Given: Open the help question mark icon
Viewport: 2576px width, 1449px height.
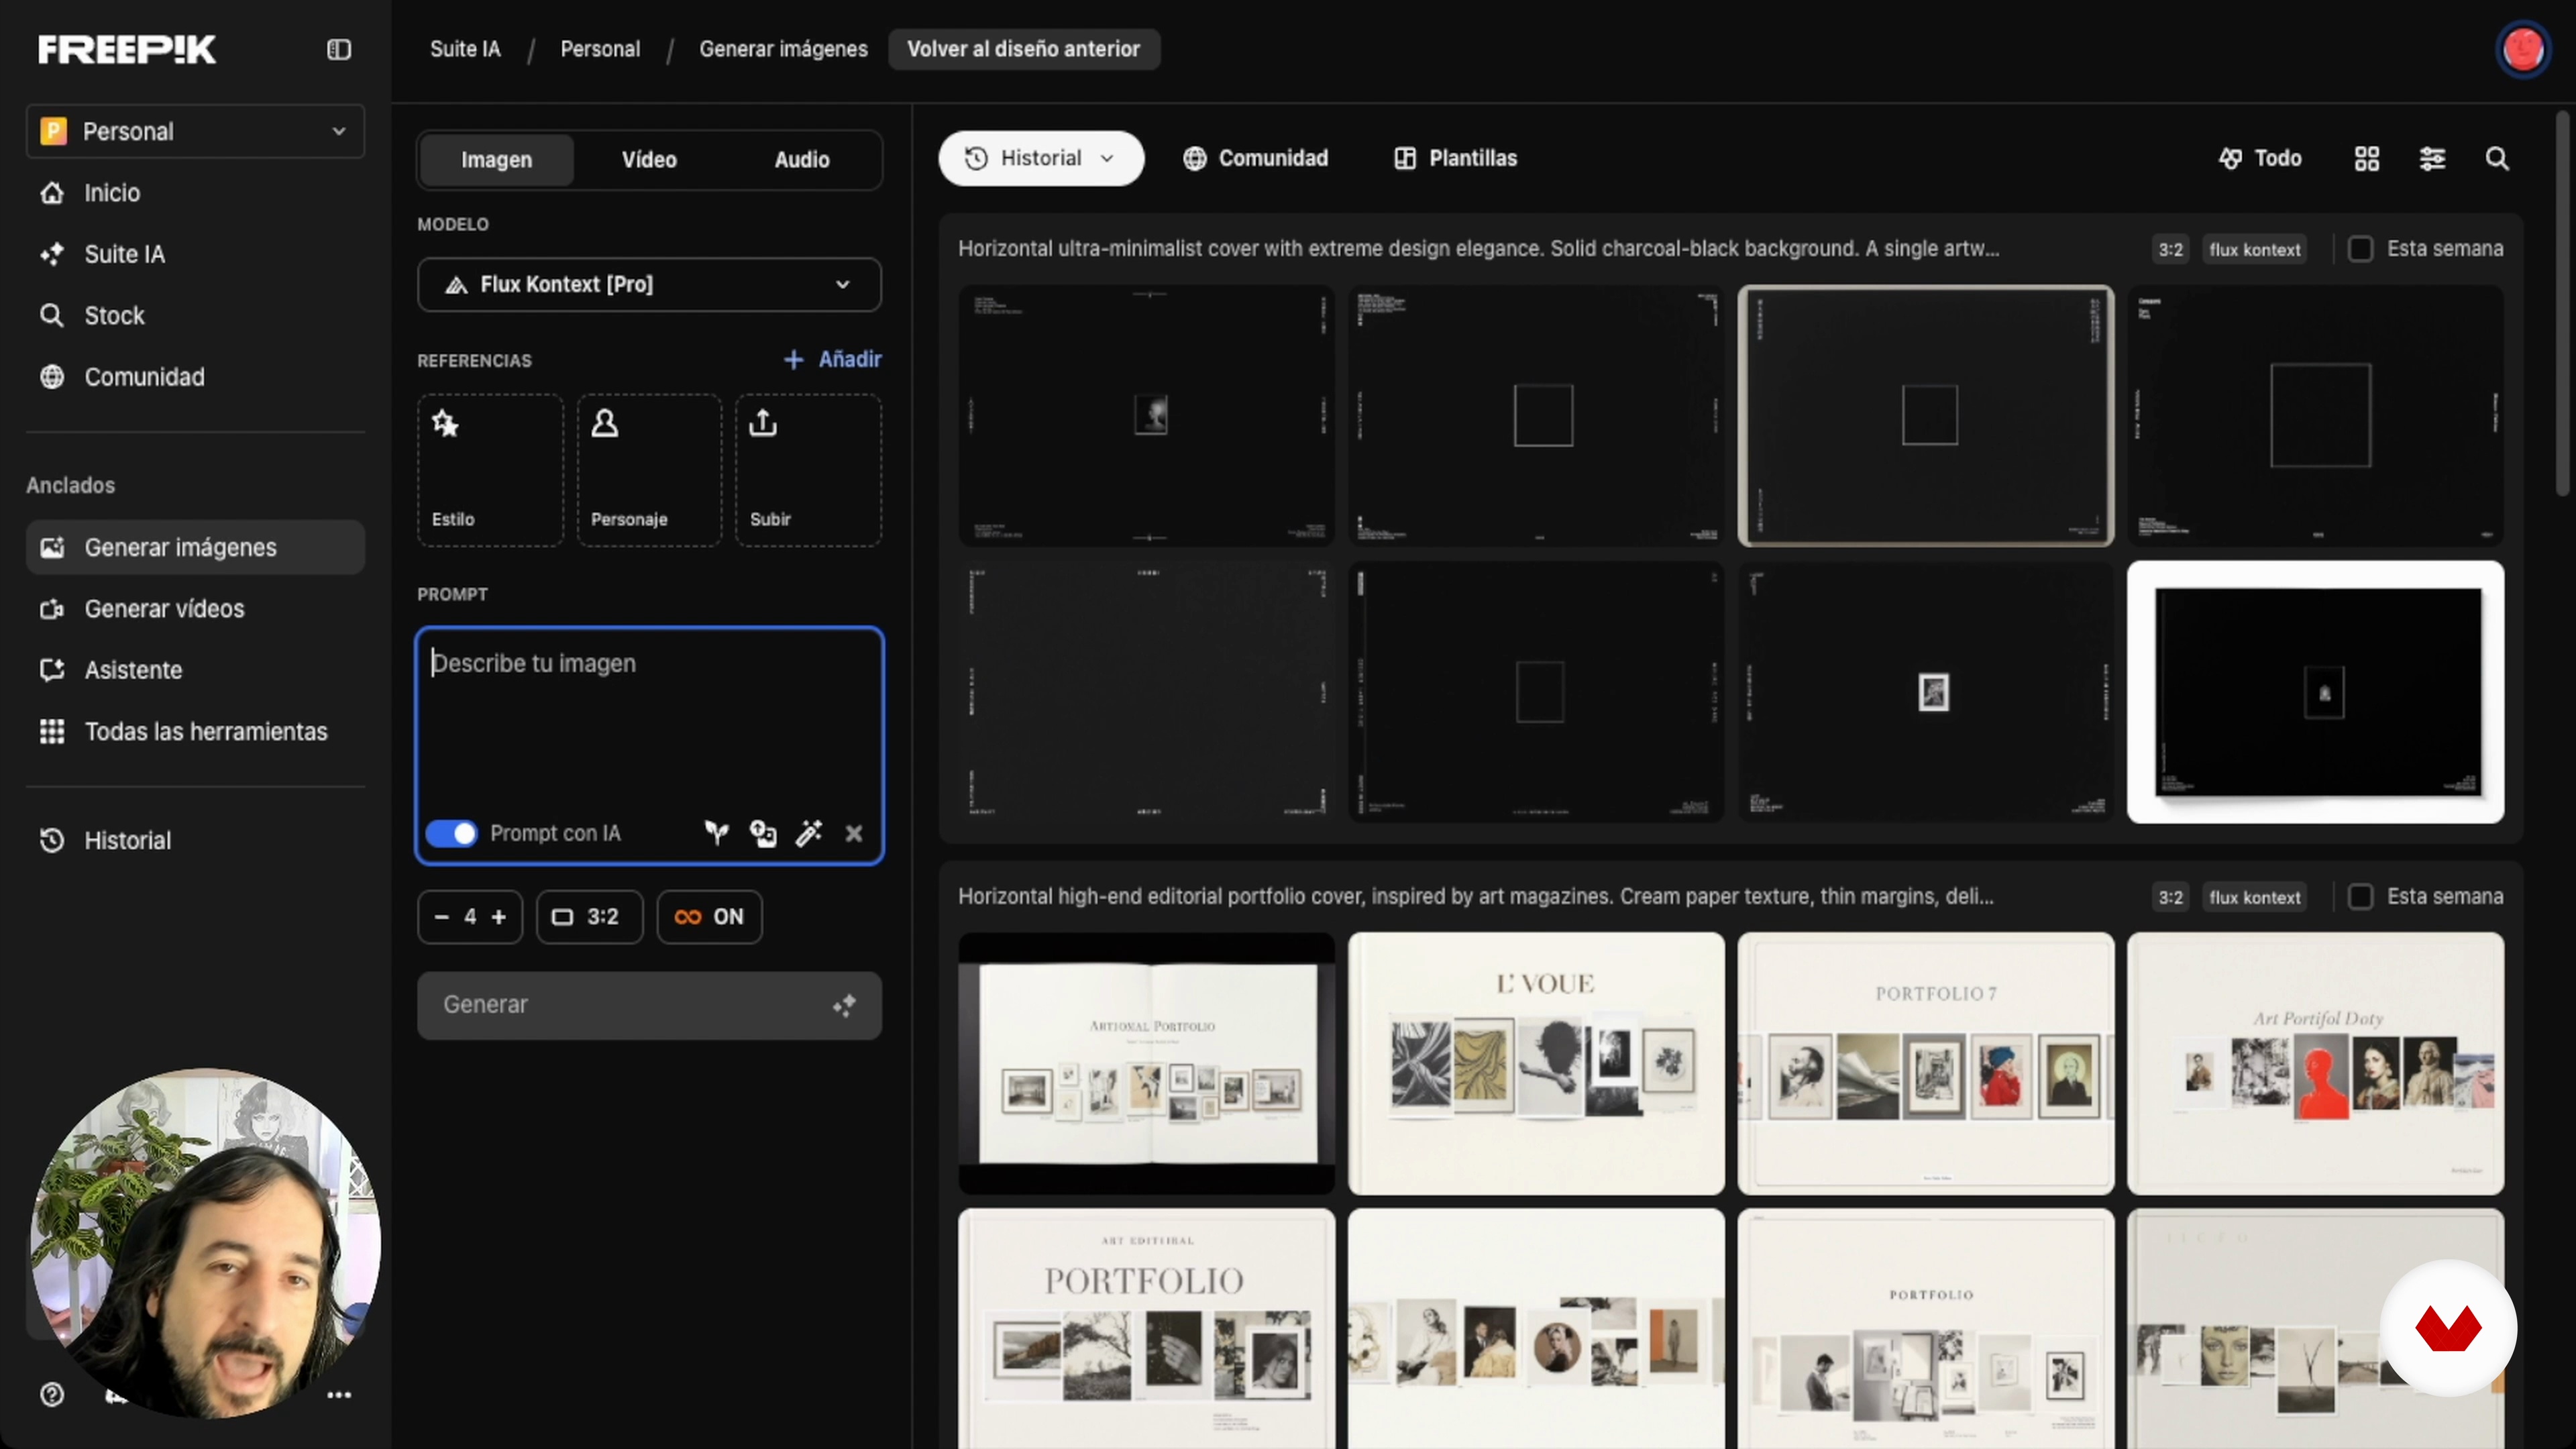Looking at the screenshot, I should [52, 1394].
